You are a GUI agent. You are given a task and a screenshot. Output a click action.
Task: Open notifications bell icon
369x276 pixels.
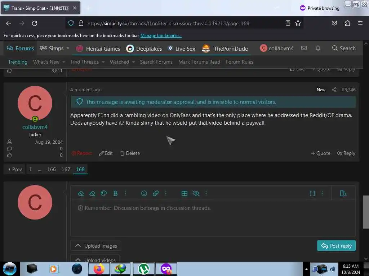point(318,48)
